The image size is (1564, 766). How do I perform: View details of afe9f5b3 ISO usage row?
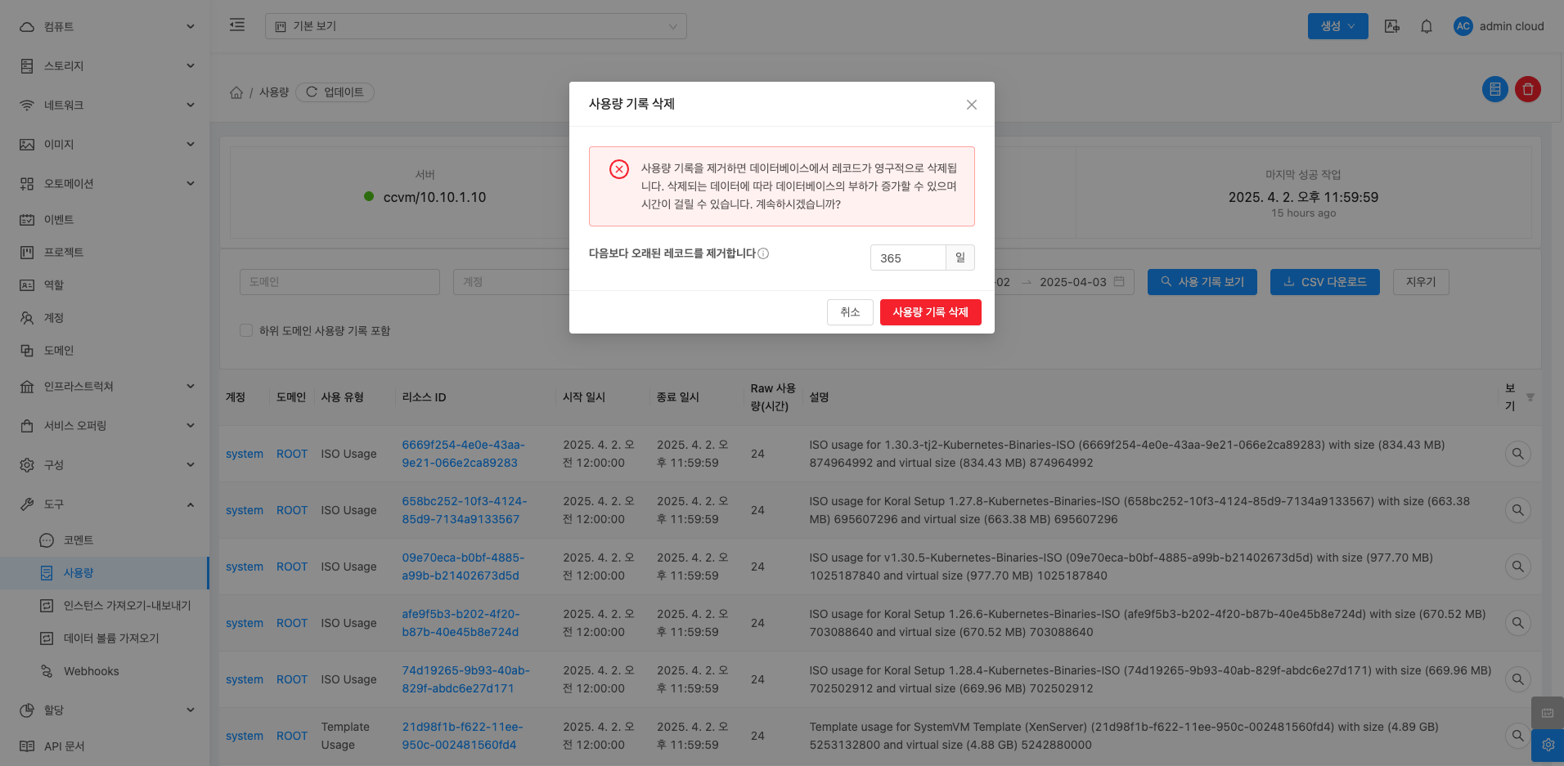pyautogui.click(x=1518, y=623)
